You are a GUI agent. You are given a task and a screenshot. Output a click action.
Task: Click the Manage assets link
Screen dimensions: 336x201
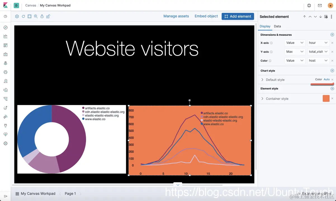click(x=176, y=16)
